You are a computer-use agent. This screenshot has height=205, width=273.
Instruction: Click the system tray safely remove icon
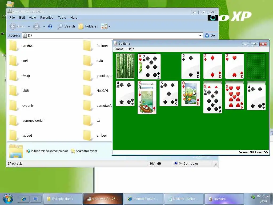[253, 197]
